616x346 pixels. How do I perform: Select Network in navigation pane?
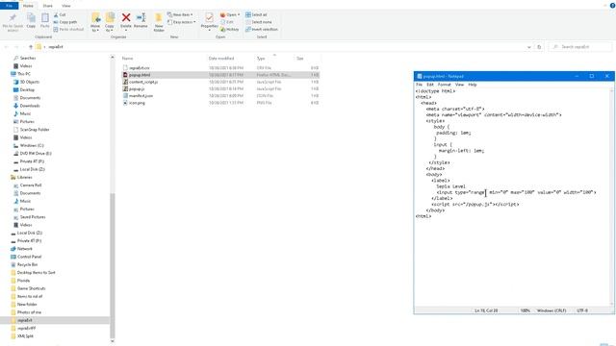point(24,249)
